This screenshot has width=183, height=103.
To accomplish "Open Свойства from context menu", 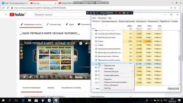I will click(117, 88).
